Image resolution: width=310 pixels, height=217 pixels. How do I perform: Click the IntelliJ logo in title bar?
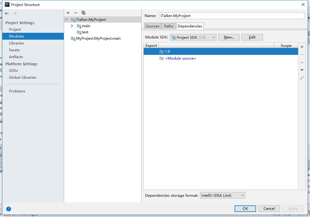click(x=7, y=4)
